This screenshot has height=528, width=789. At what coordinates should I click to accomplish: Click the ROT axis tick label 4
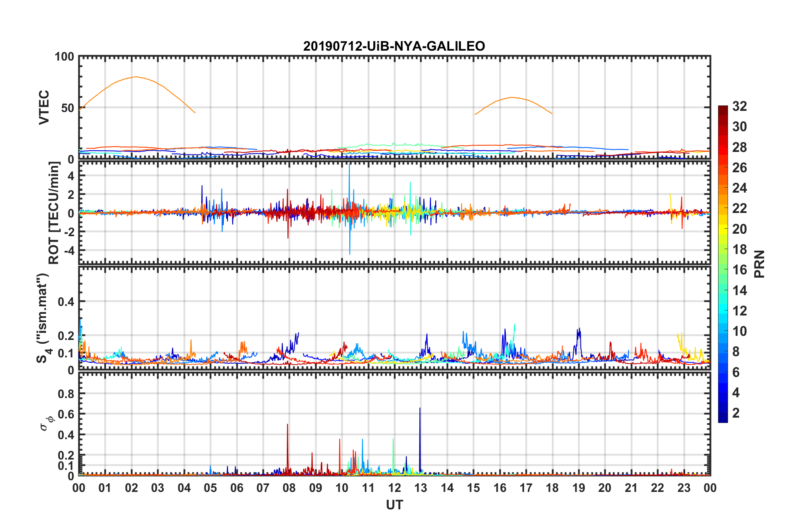tap(71, 176)
